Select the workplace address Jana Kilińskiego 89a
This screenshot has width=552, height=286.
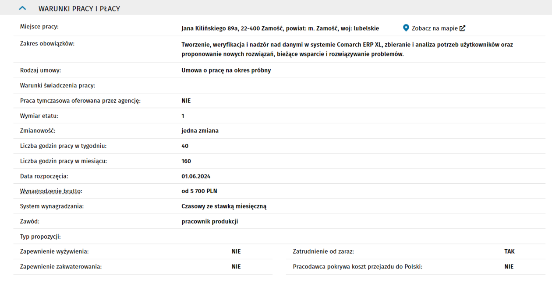[280, 28]
